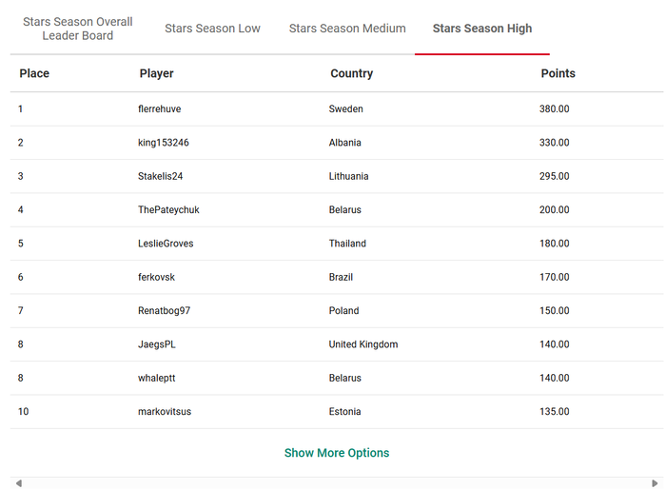Screen dimensions: 666x490
Task: Click the left scroll arrow in the scrollbar
Action: tap(18, 482)
